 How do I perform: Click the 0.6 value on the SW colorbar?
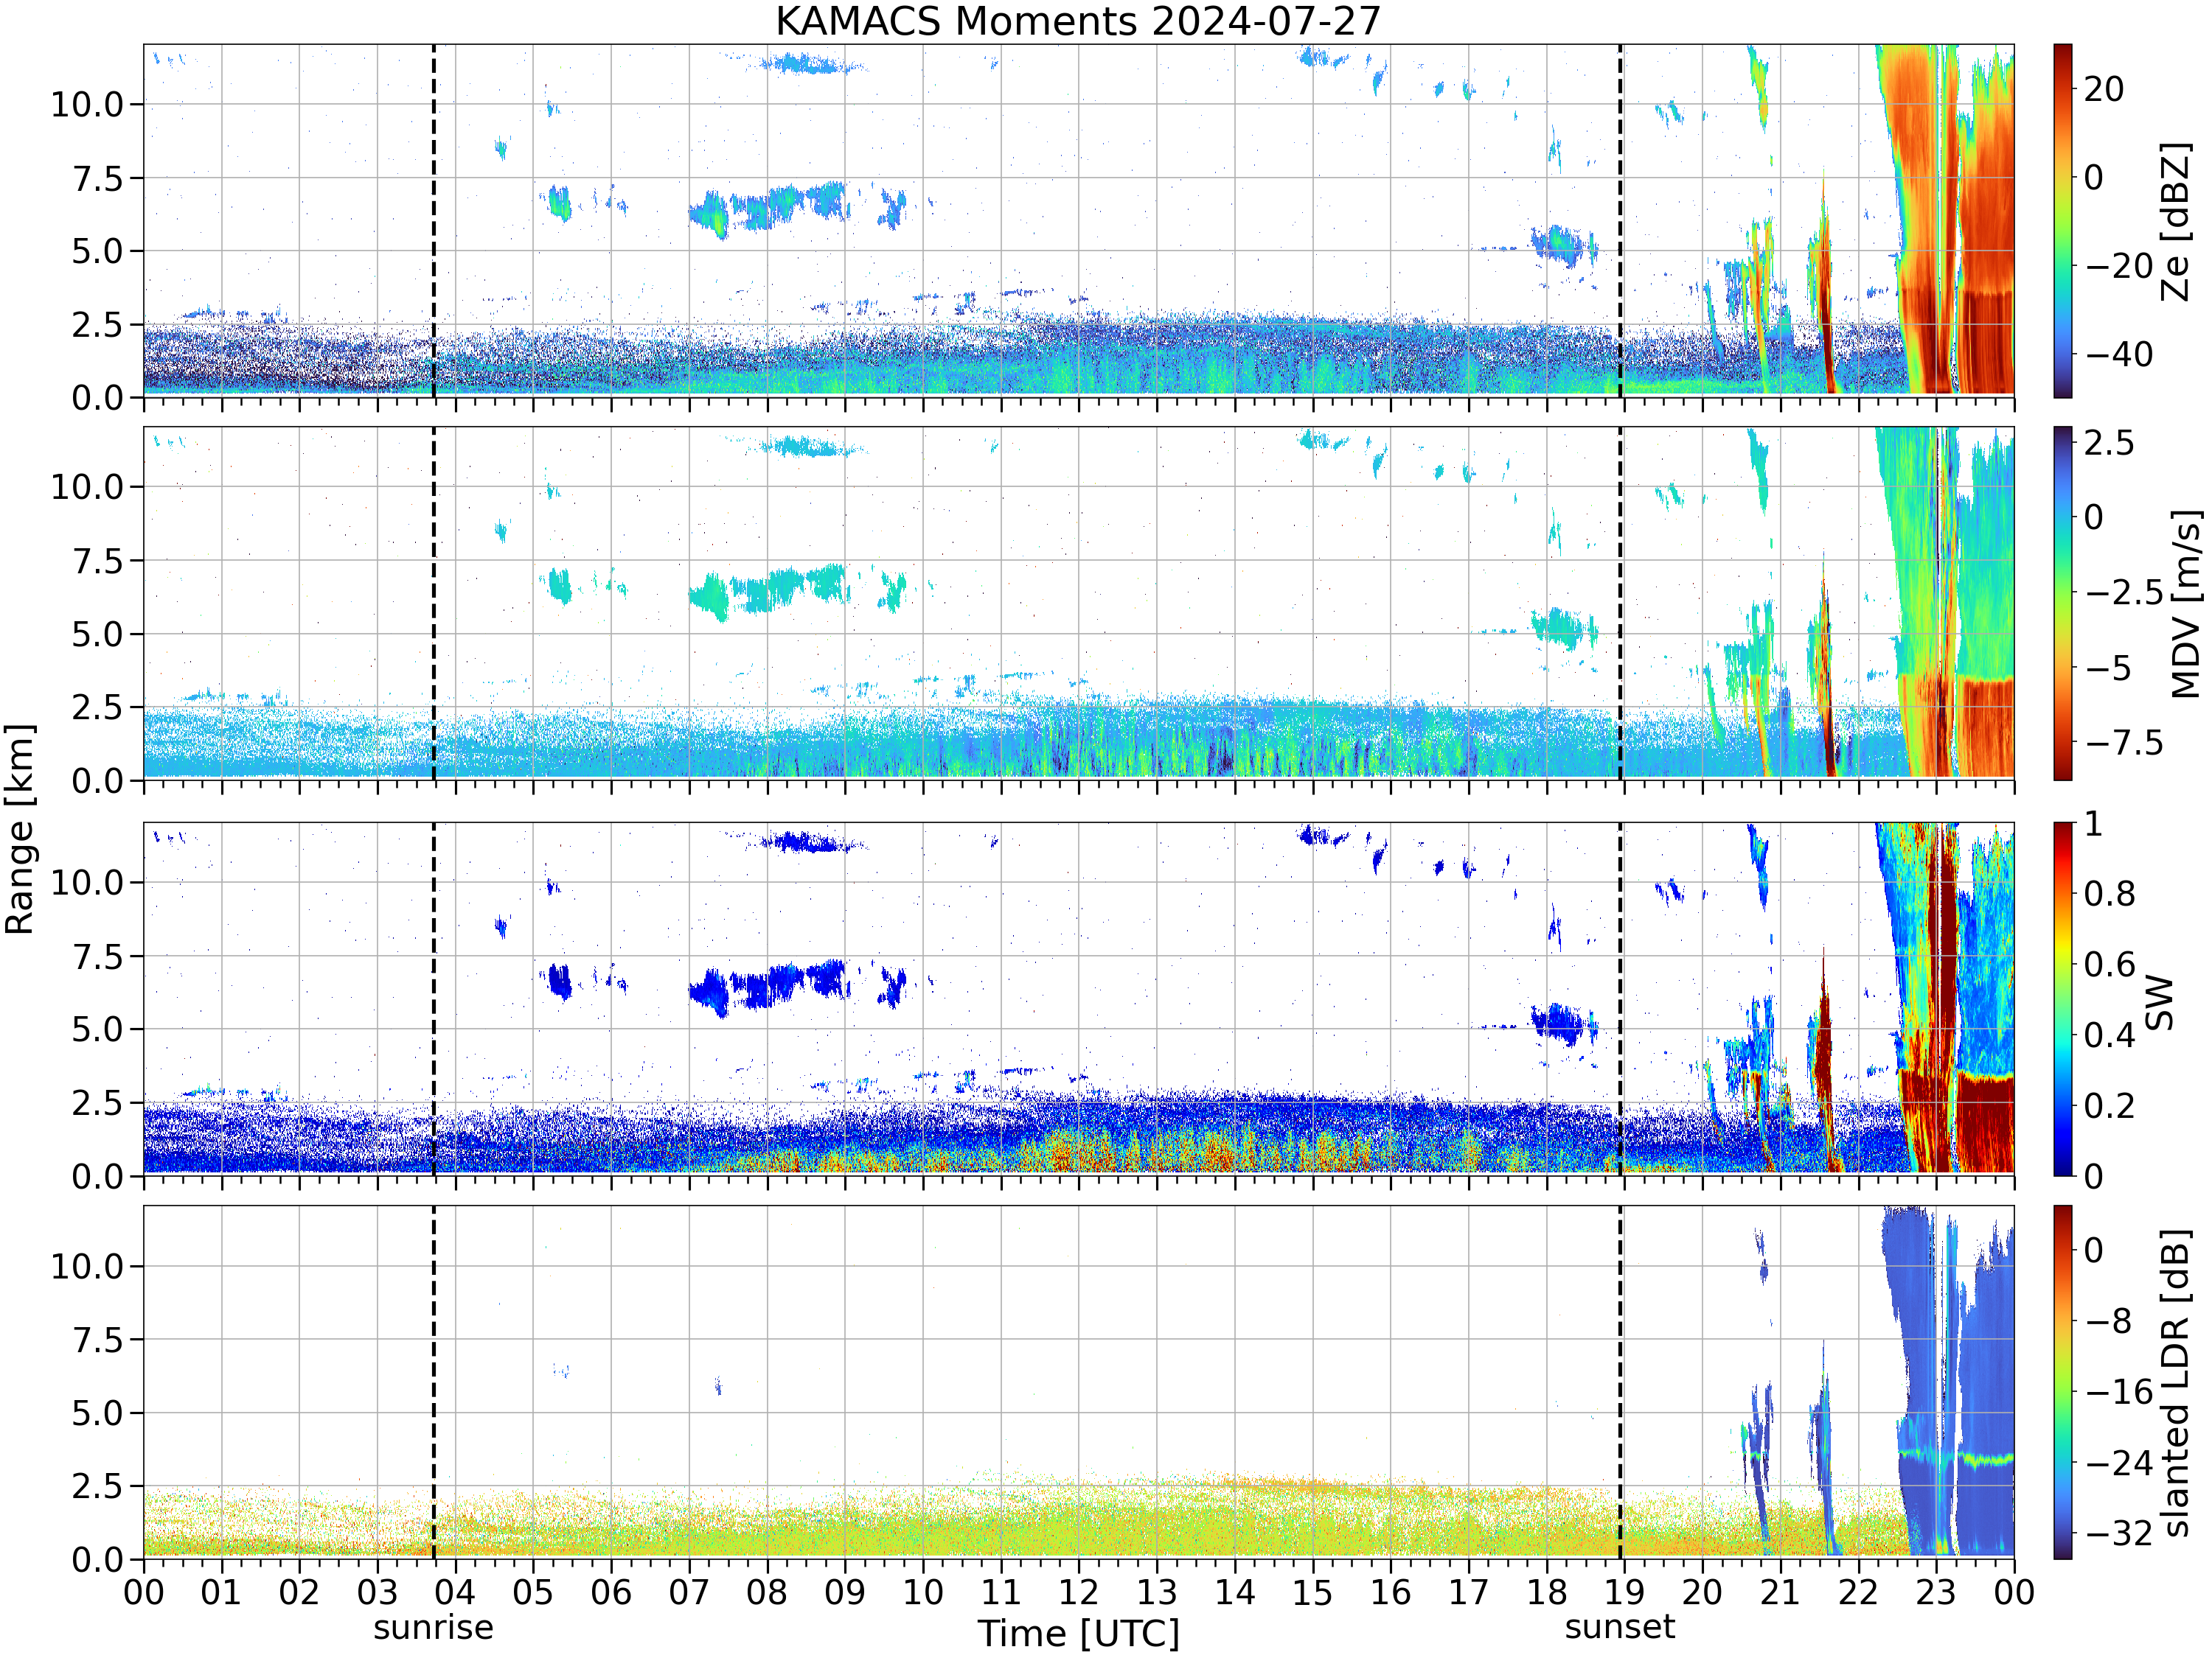click(x=2109, y=965)
